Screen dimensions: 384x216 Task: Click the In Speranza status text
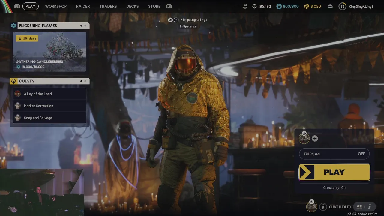(x=188, y=26)
